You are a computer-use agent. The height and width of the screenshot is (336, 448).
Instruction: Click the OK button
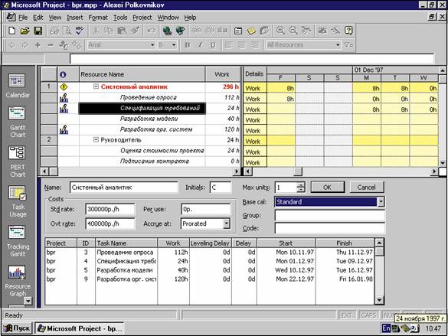tap(328, 188)
